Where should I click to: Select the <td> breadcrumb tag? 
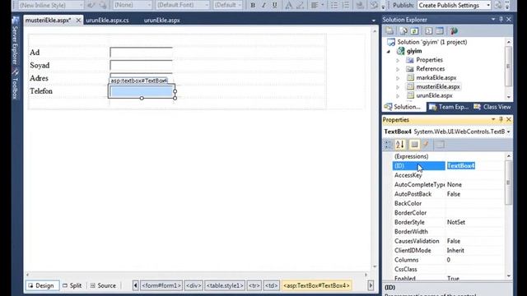click(271, 285)
